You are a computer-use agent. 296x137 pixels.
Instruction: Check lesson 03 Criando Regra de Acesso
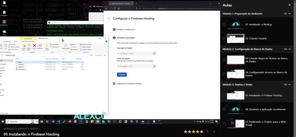pos(224,60)
